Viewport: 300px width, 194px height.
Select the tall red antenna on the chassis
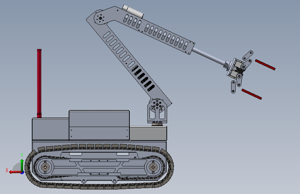[39, 84]
